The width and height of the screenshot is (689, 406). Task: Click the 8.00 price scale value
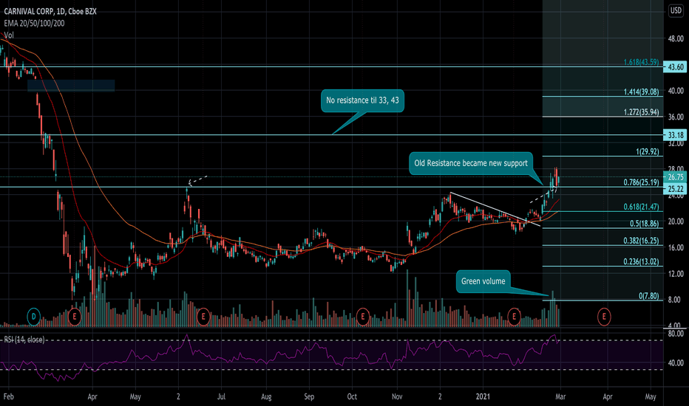(x=676, y=300)
